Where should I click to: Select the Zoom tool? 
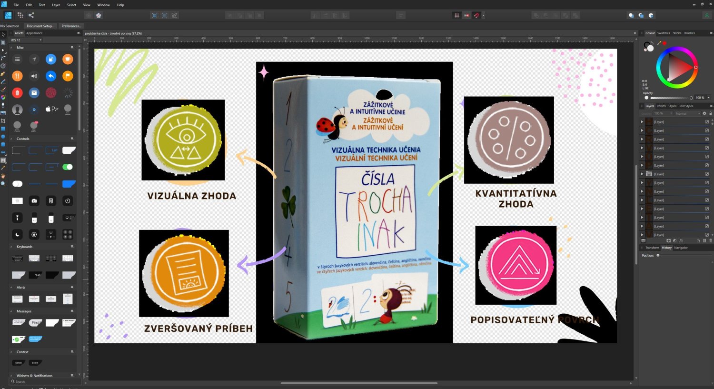click(x=3, y=183)
